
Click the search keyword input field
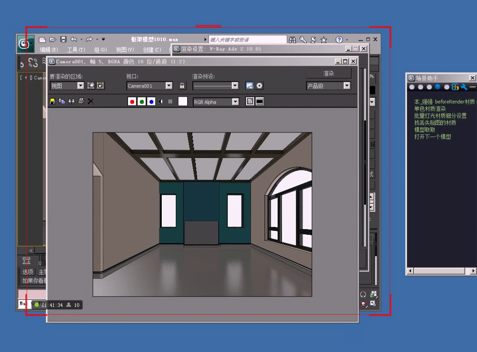click(x=247, y=39)
